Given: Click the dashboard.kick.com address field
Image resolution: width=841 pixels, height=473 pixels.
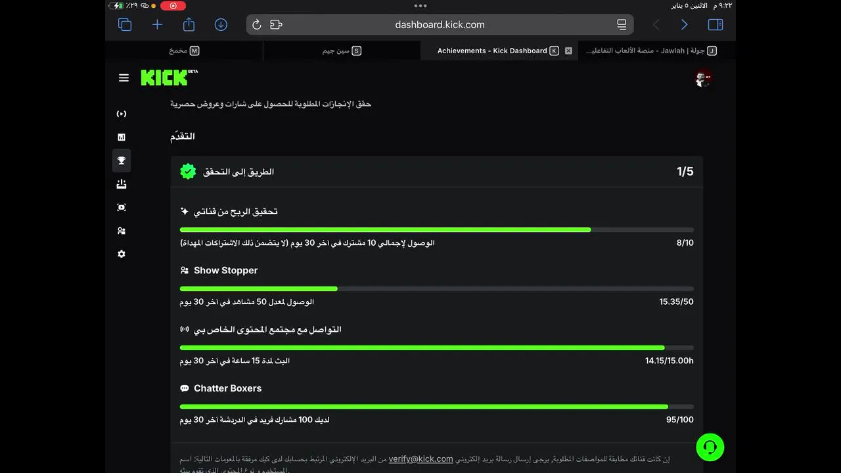Looking at the screenshot, I should click(440, 24).
